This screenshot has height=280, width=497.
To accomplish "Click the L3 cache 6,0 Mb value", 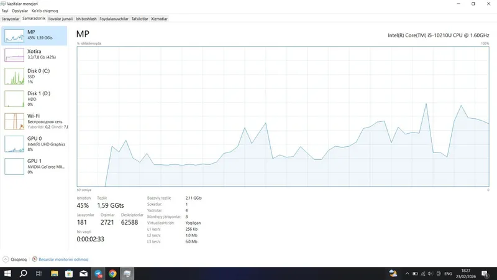I will pos(191,241).
